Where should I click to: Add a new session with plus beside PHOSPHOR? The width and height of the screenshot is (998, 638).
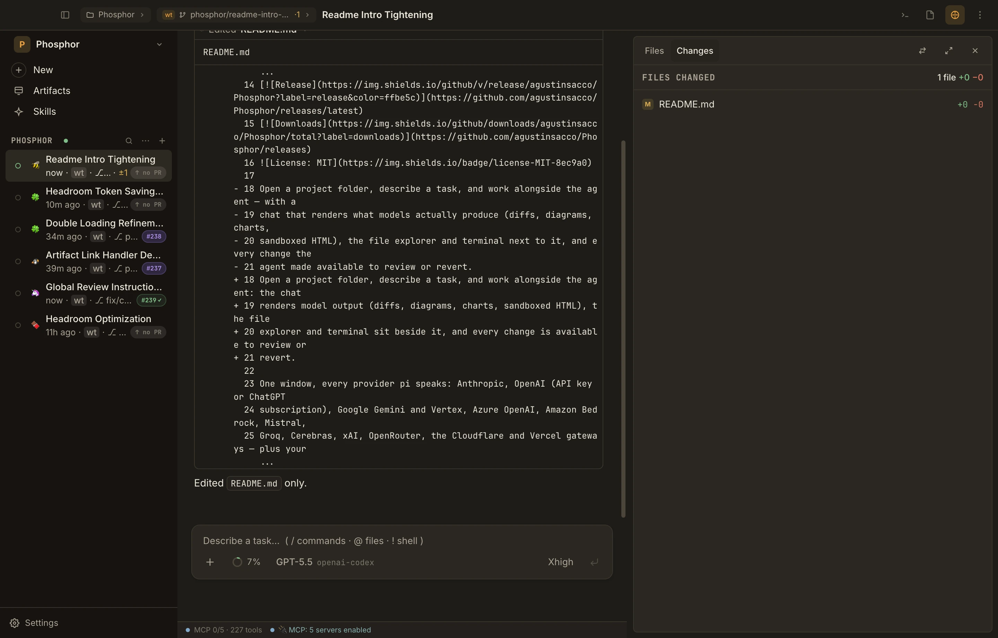tap(162, 141)
